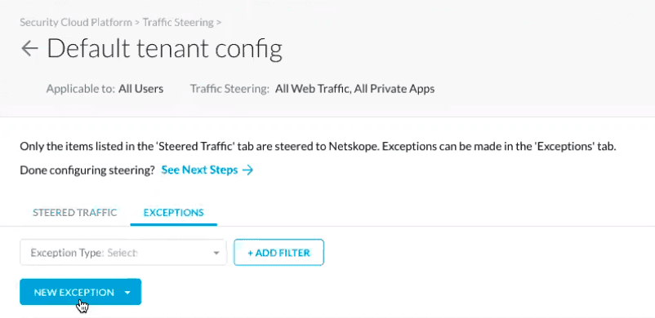Open the See Next Steps link
Viewport: 655px width, 318px height.
pyautogui.click(x=199, y=170)
